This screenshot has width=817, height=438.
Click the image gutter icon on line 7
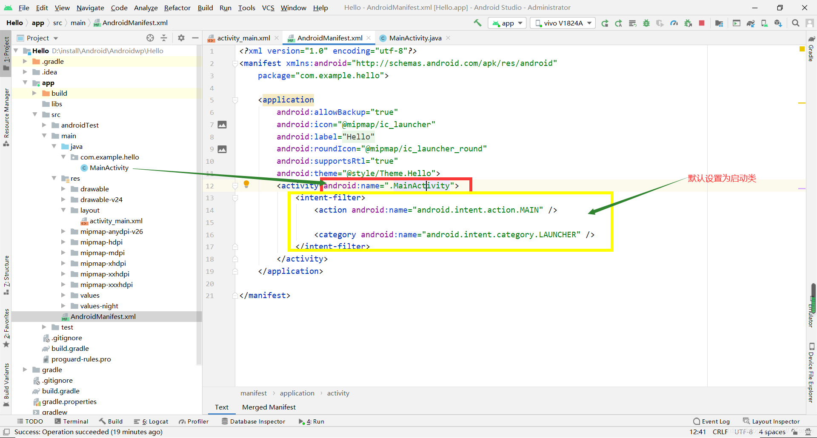pyautogui.click(x=222, y=125)
